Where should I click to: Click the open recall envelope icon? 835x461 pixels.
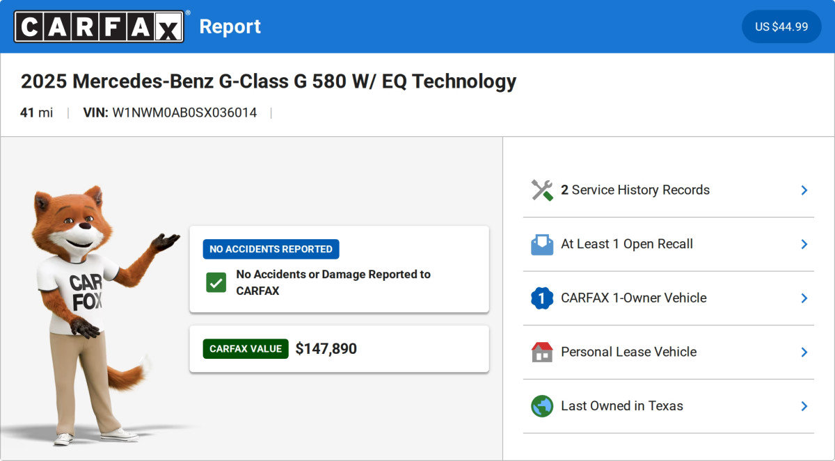542,244
